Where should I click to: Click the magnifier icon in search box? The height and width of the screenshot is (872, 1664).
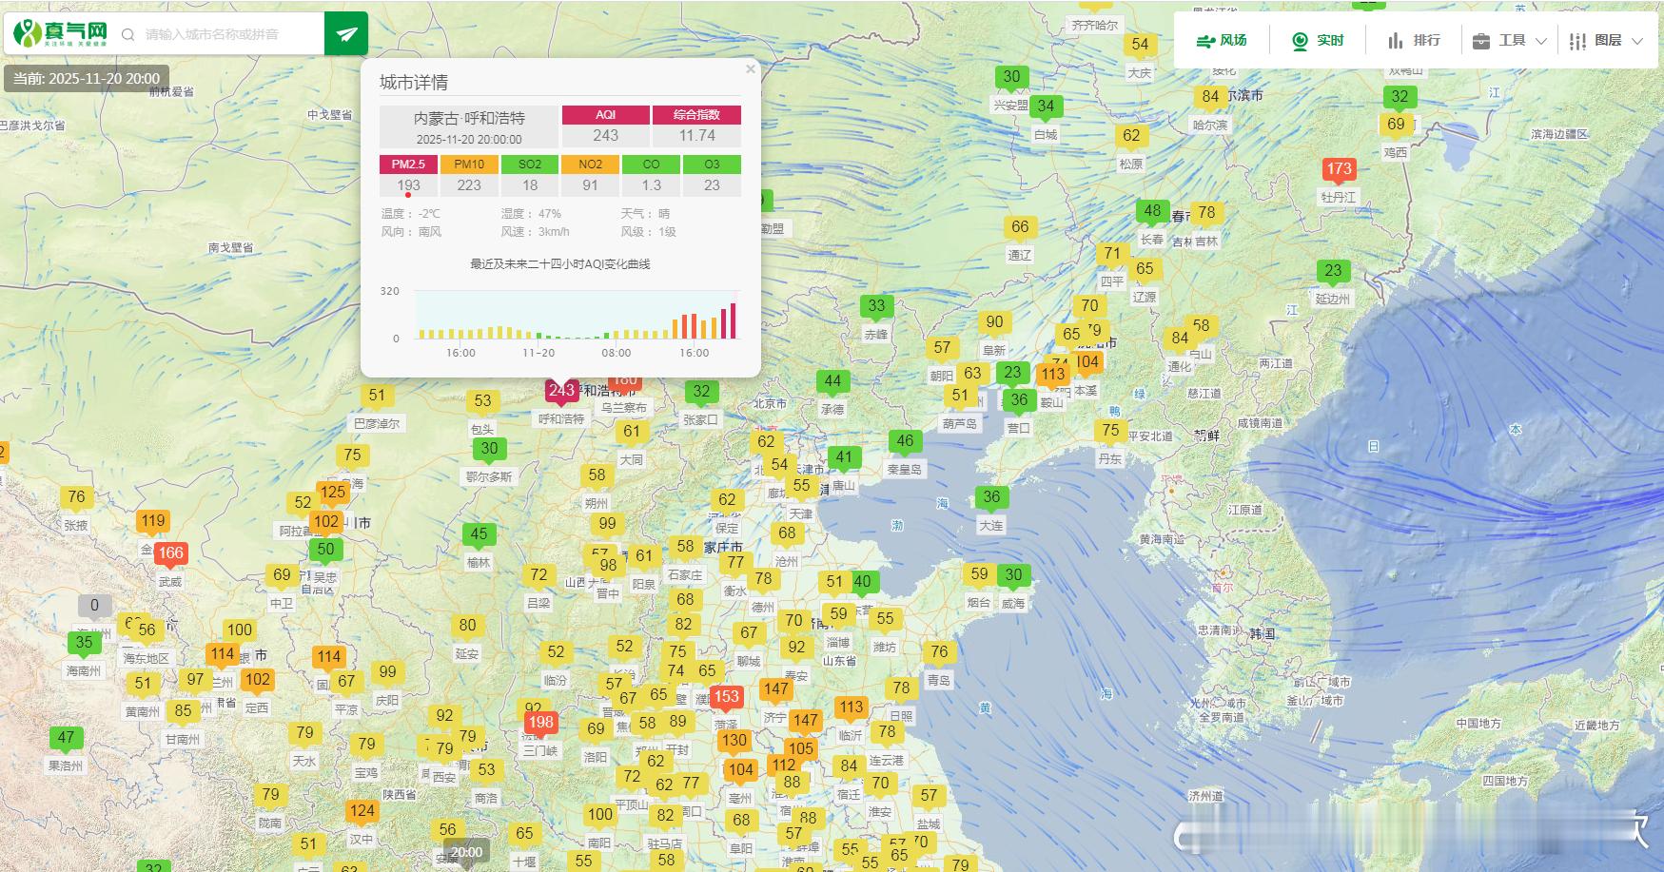tap(127, 34)
